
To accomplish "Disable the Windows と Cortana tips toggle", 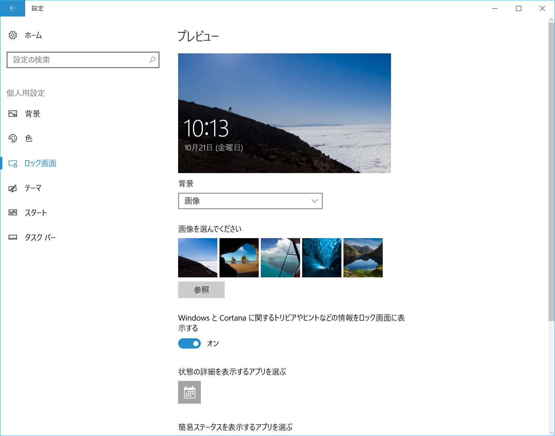I will (189, 343).
